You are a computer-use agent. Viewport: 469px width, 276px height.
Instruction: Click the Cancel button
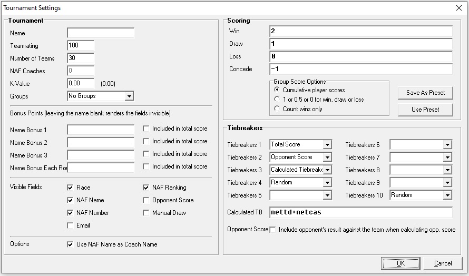click(x=443, y=263)
